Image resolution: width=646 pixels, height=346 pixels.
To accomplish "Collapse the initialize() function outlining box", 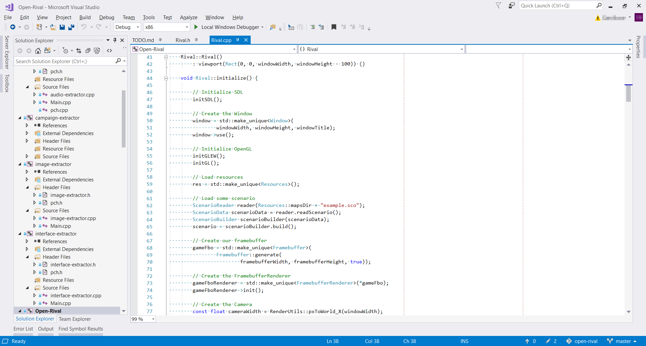I will point(166,78).
